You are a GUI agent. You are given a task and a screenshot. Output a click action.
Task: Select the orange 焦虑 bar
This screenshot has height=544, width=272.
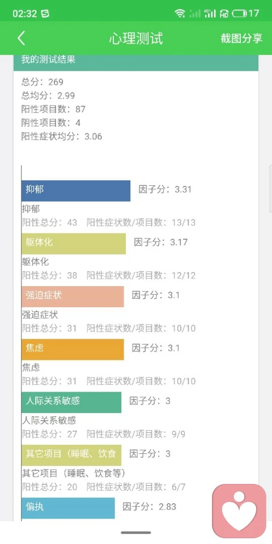click(73, 350)
